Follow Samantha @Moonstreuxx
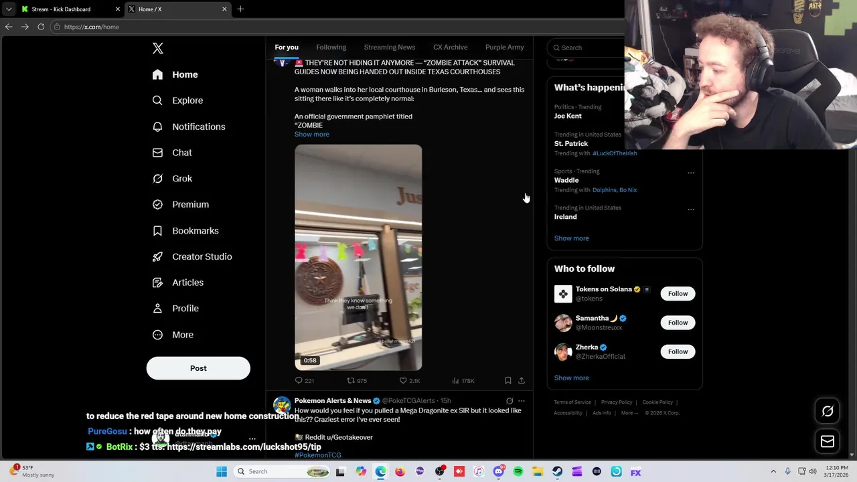 pyautogui.click(x=678, y=323)
